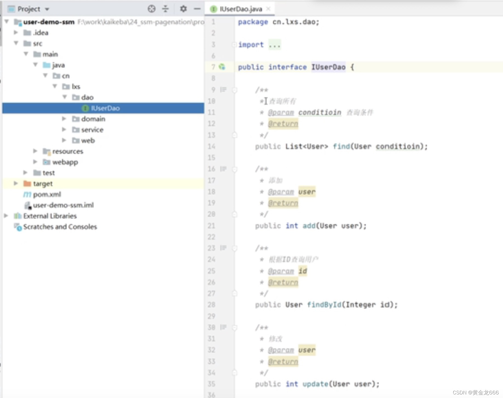Click rendered doc toggle icon on line 23
The width and height of the screenshot is (503, 398).
(x=224, y=248)
